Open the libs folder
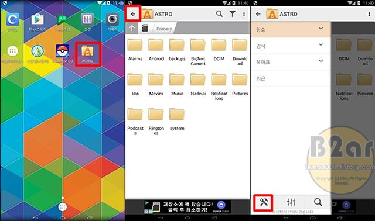Image resolution: width=375 pixels, height=221 pixels. click(x=135, y=85)
